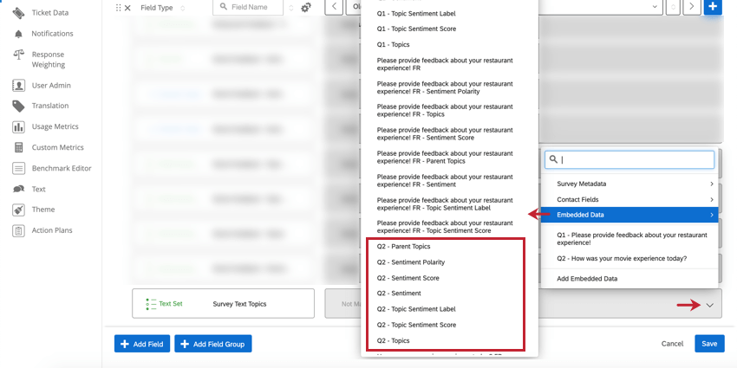The height and width of the screenshot is (368, 737).
Task: Click into the Embedded Data popup search field
Action: (629, 159)
